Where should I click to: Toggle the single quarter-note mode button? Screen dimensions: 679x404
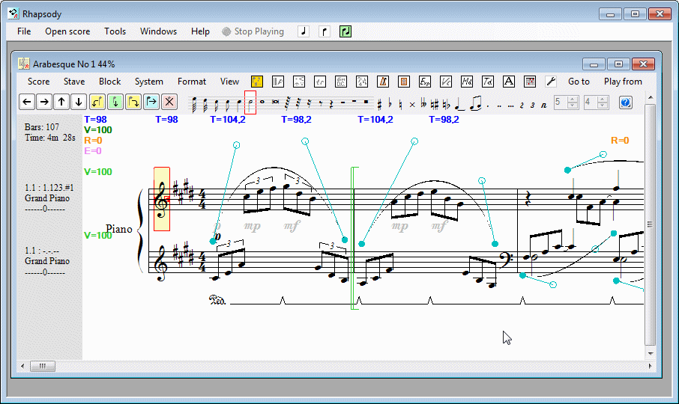click(304, 31)
